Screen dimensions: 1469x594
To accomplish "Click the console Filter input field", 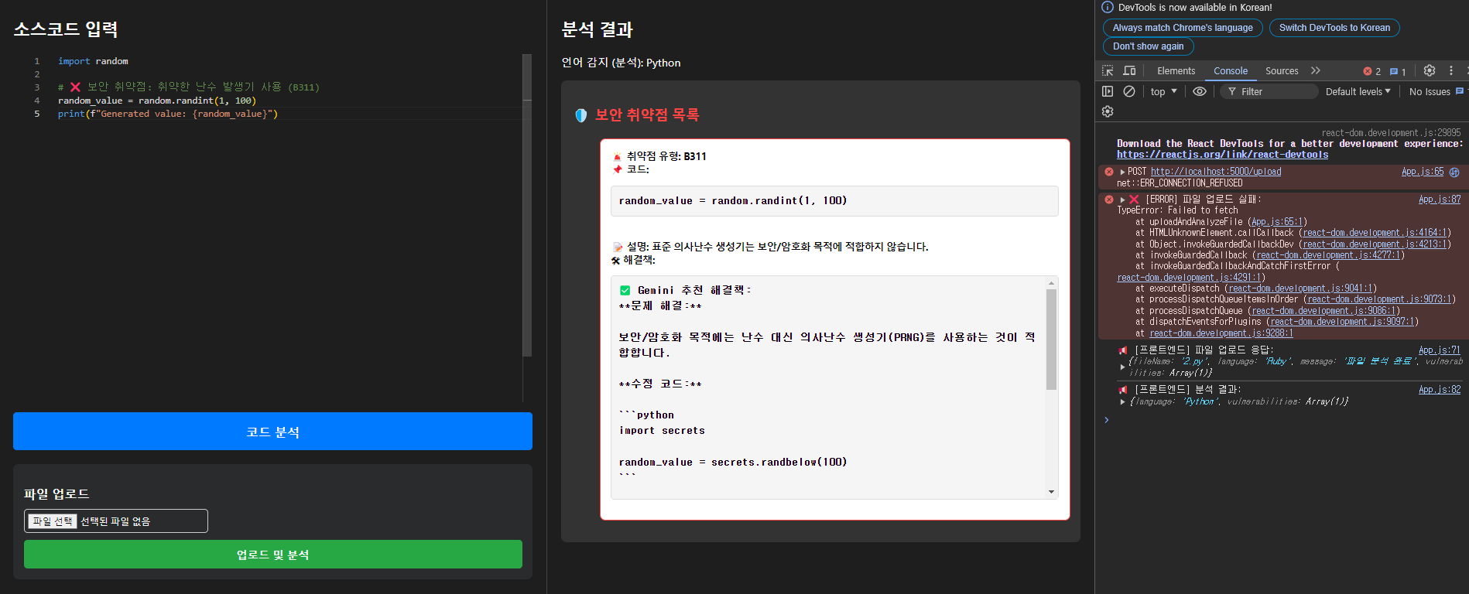I will (x=1269, y=91).
